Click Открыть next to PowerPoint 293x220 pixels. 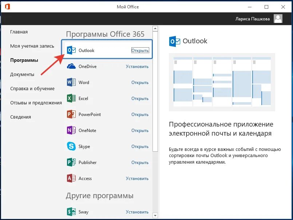click(140, 115)
